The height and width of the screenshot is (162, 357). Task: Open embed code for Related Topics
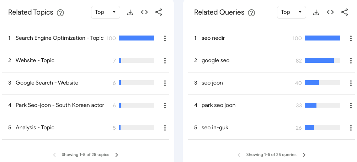144,12
